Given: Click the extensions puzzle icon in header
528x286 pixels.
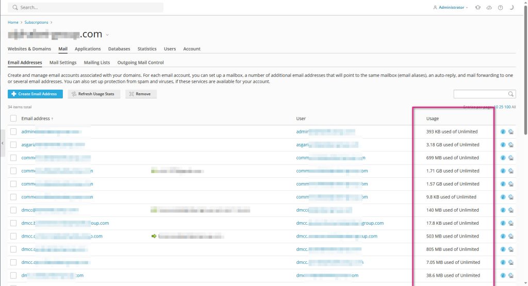Looking at the screenshot, I should (478, 8).
